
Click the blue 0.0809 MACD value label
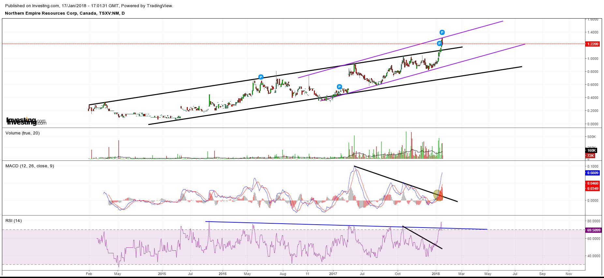click(593, 173)
